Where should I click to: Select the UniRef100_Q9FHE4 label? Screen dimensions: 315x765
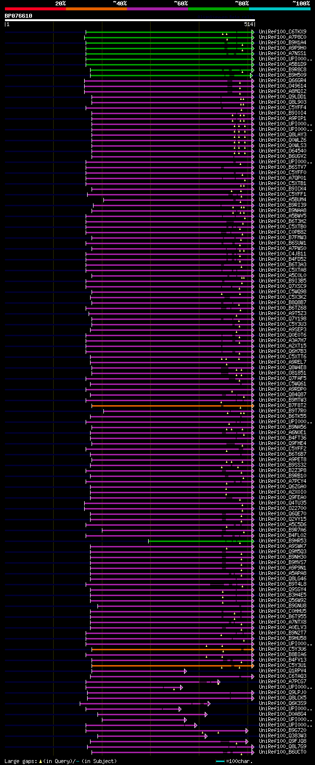coord(283,443)
